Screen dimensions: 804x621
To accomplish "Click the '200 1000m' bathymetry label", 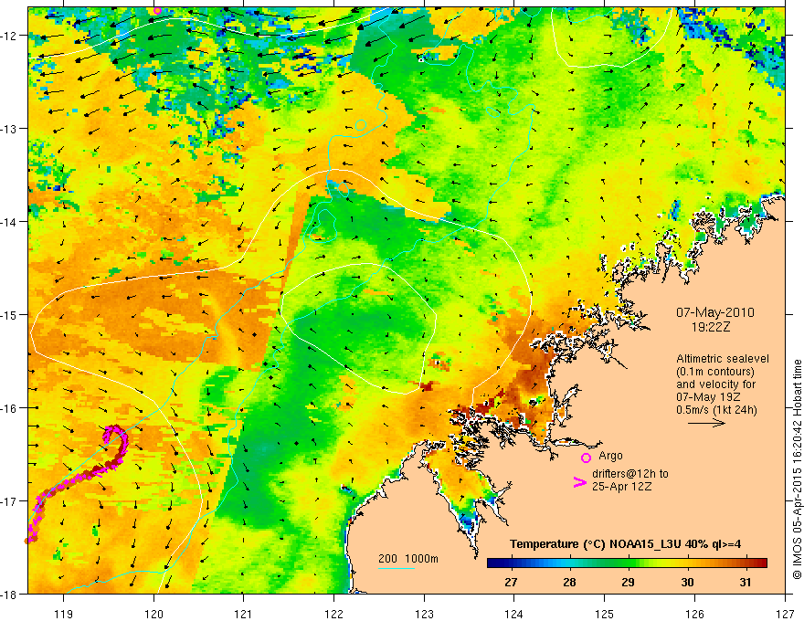I will pyautogui.click(x=408, y=559).
